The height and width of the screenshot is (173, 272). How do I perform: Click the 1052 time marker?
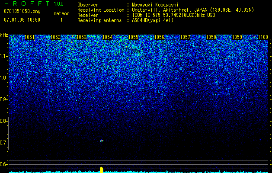pos(56,37)
